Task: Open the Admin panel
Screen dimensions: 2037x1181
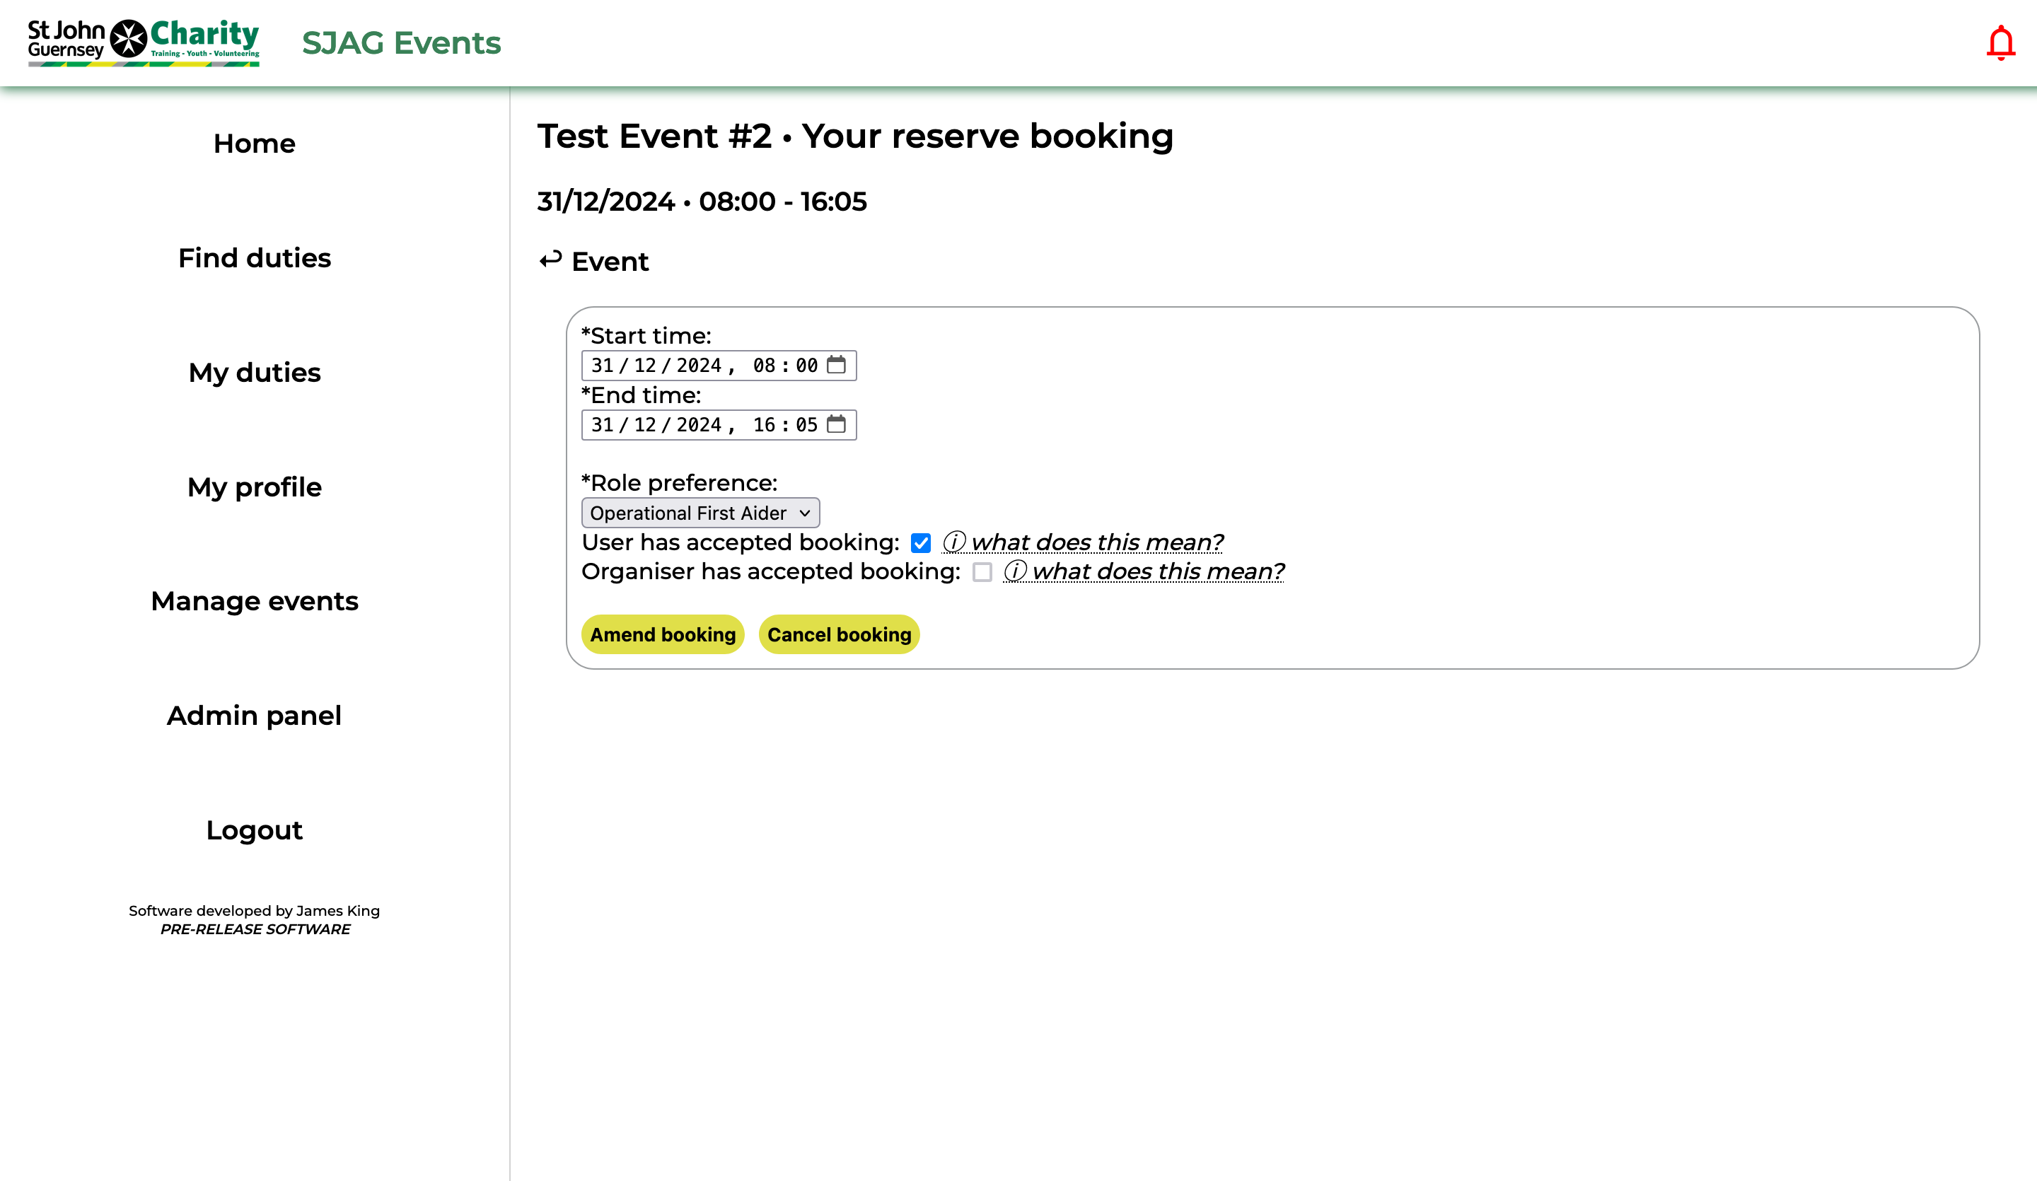Action: tap(254, 716)
